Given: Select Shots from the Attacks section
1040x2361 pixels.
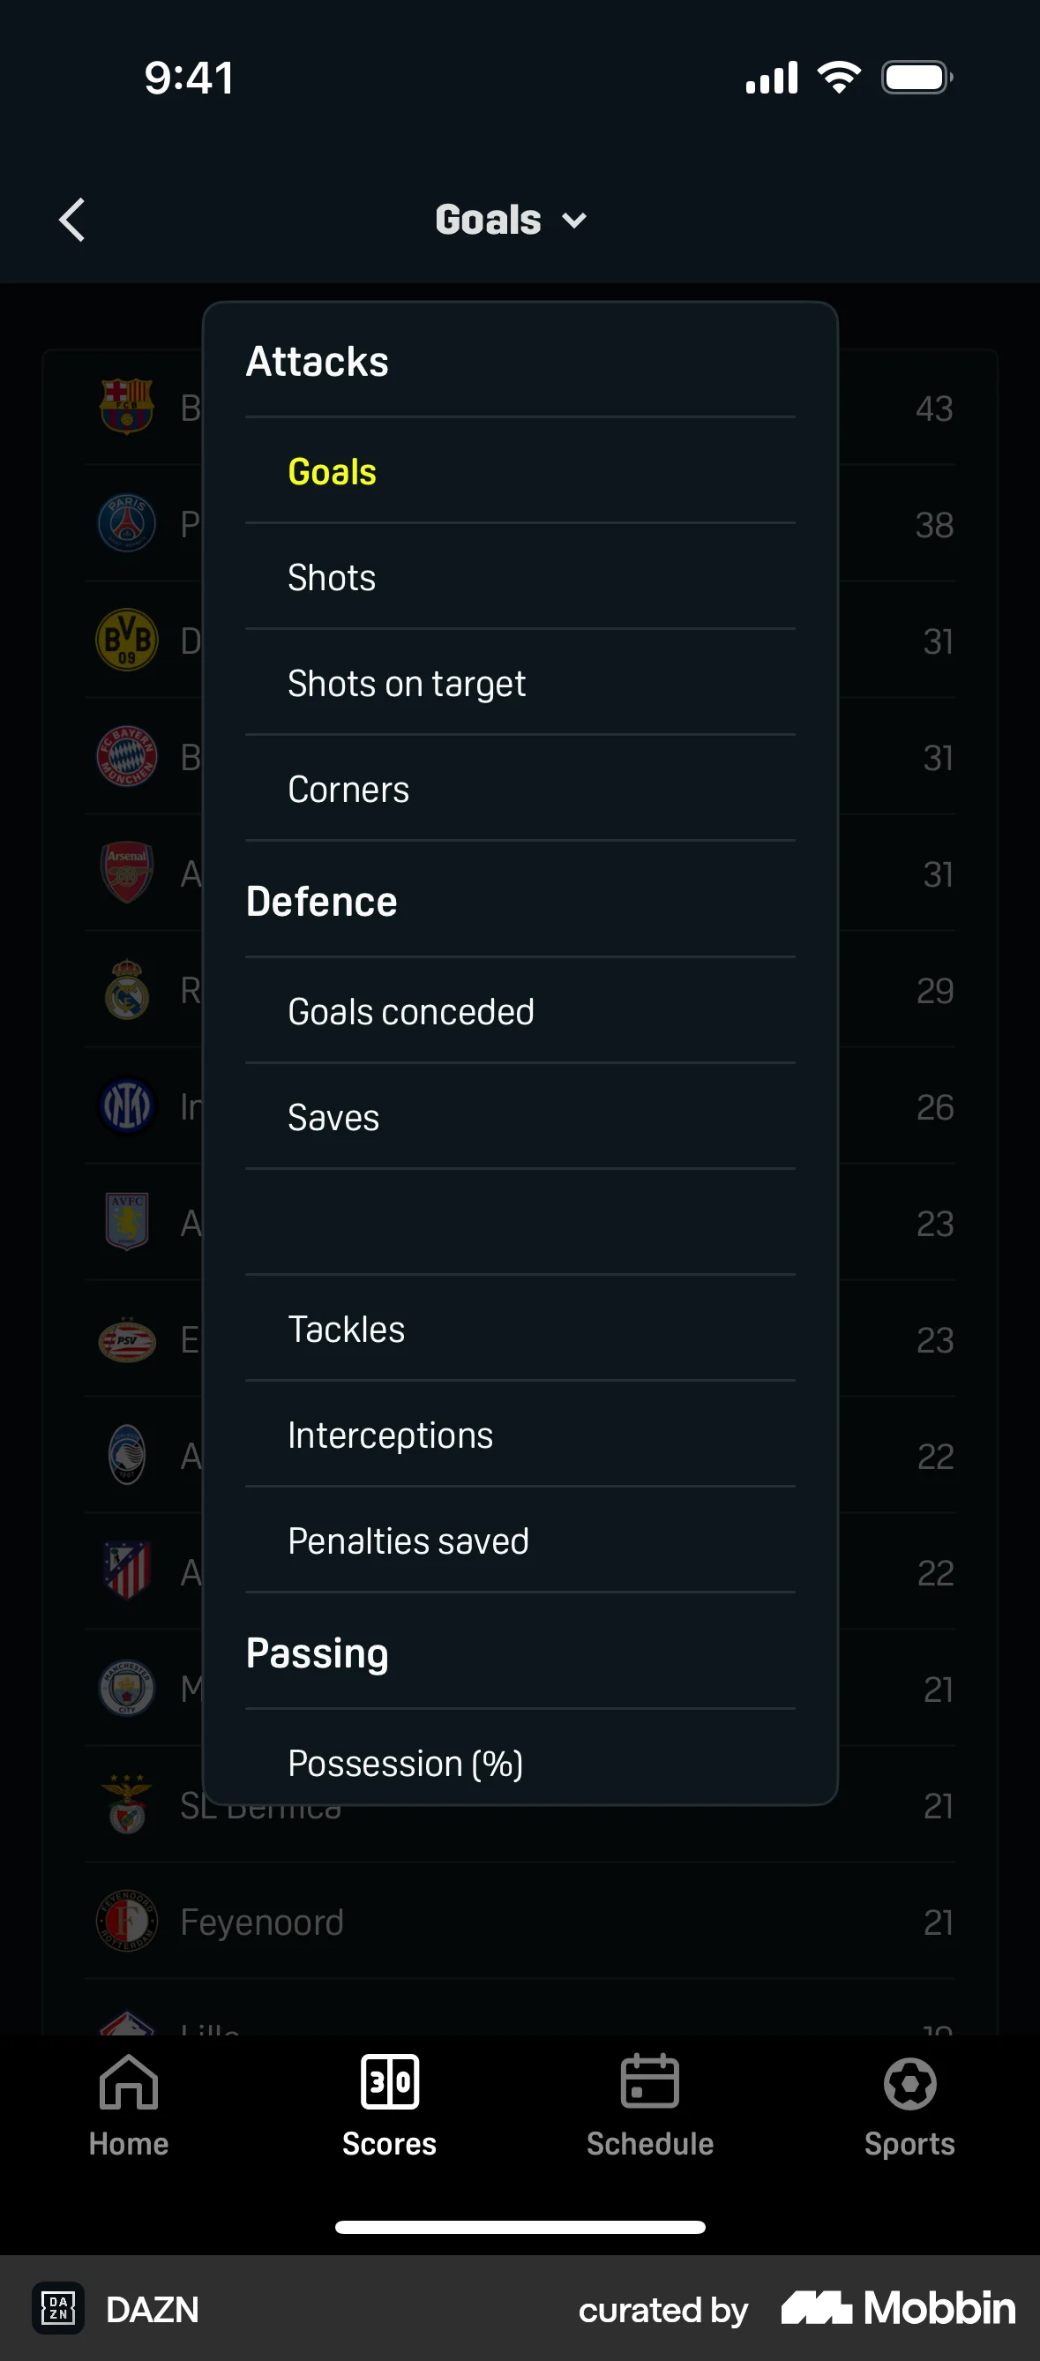Looking at the screenshot, I should coord(332,577).
